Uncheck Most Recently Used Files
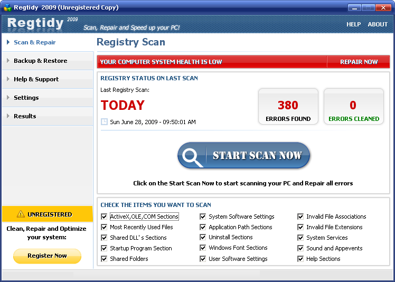Viewport: 395px width, 282px height. (x=104, y=227)
